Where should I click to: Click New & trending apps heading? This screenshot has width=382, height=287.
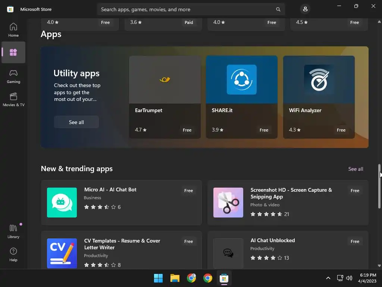(77, 169)
